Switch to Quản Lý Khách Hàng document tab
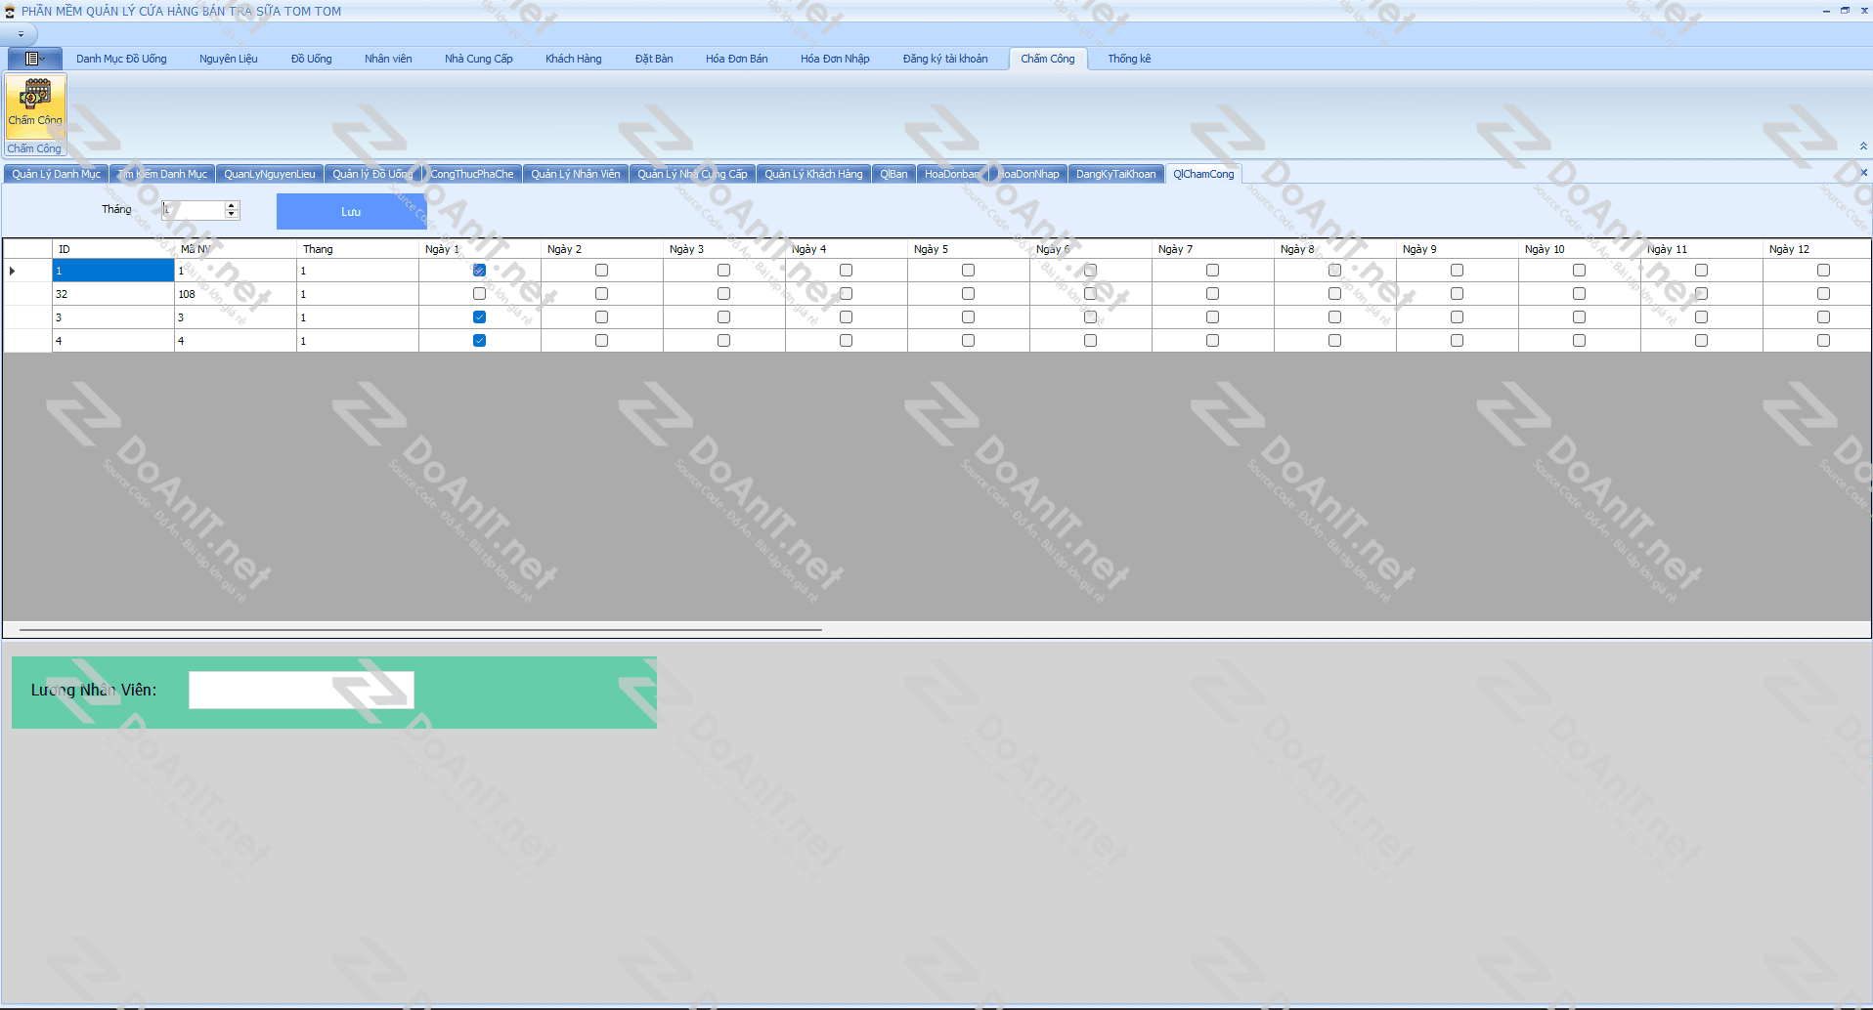The image size is (1873, 1010). coord(813,174)
